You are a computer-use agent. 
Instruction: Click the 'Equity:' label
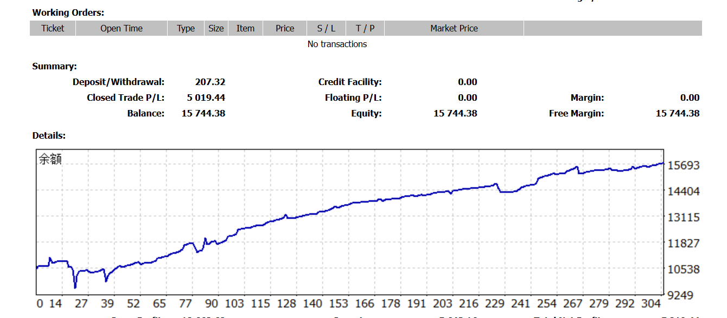pos(366,114)
